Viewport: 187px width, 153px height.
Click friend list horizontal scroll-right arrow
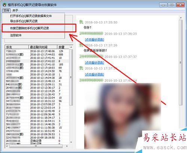click(67, 146)
